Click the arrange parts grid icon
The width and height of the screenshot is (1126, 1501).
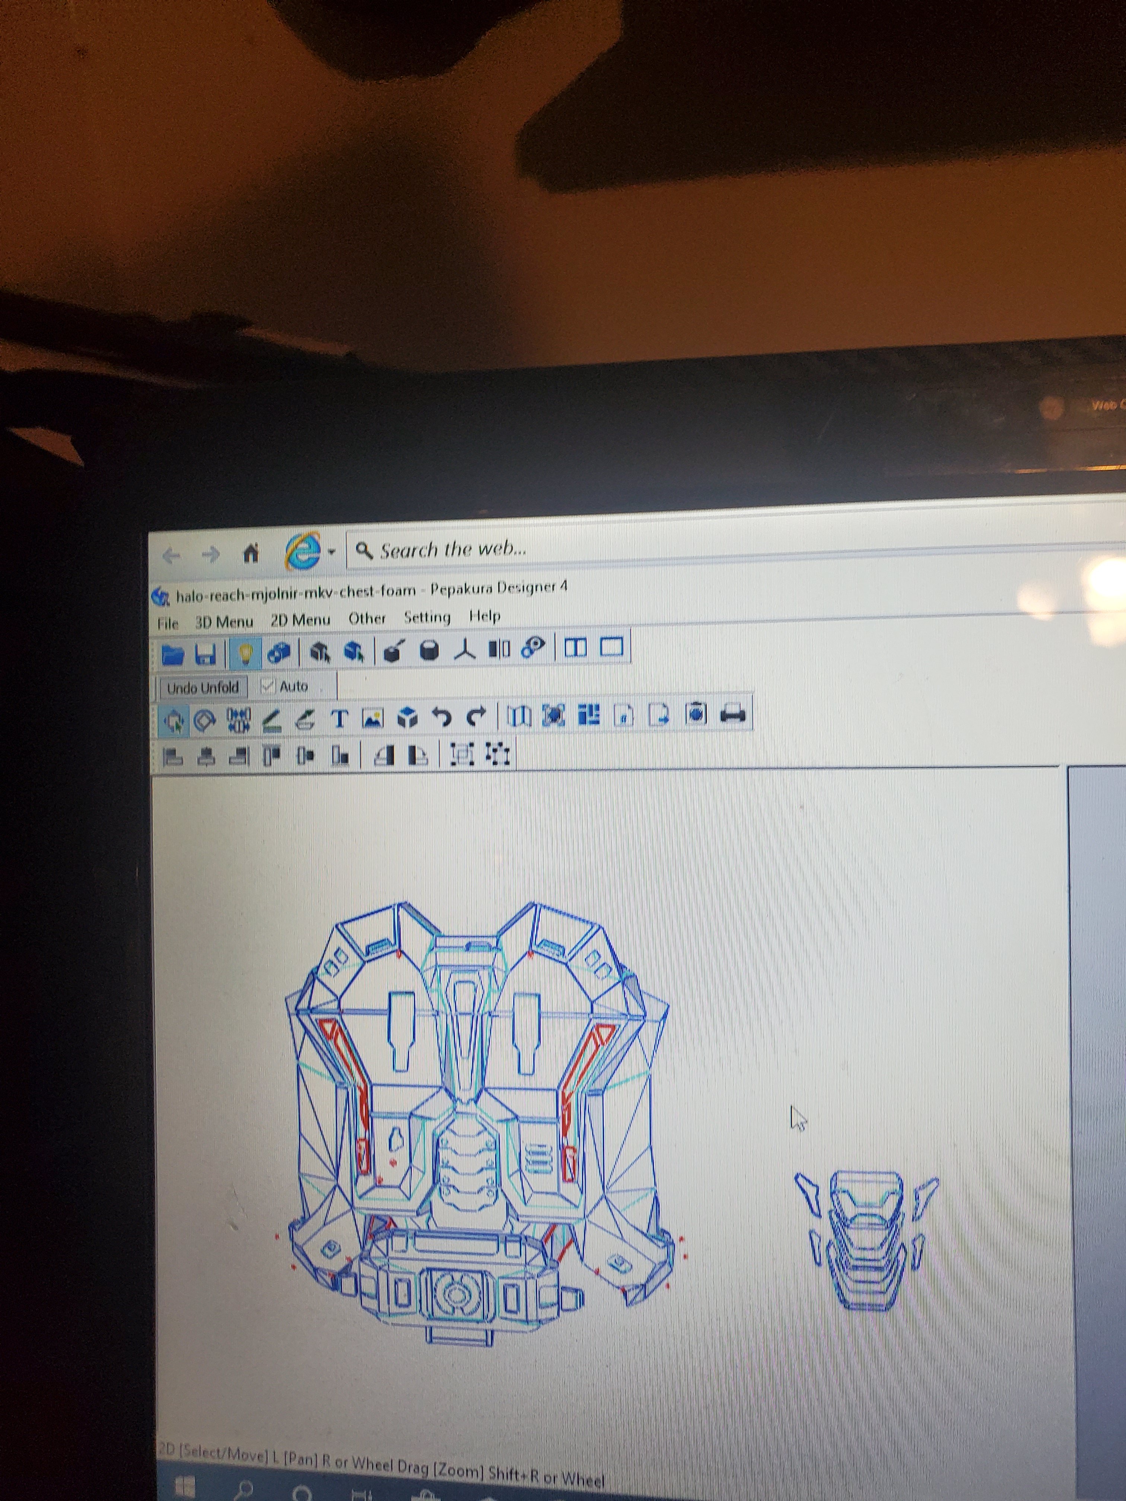[x=588, y=714]
